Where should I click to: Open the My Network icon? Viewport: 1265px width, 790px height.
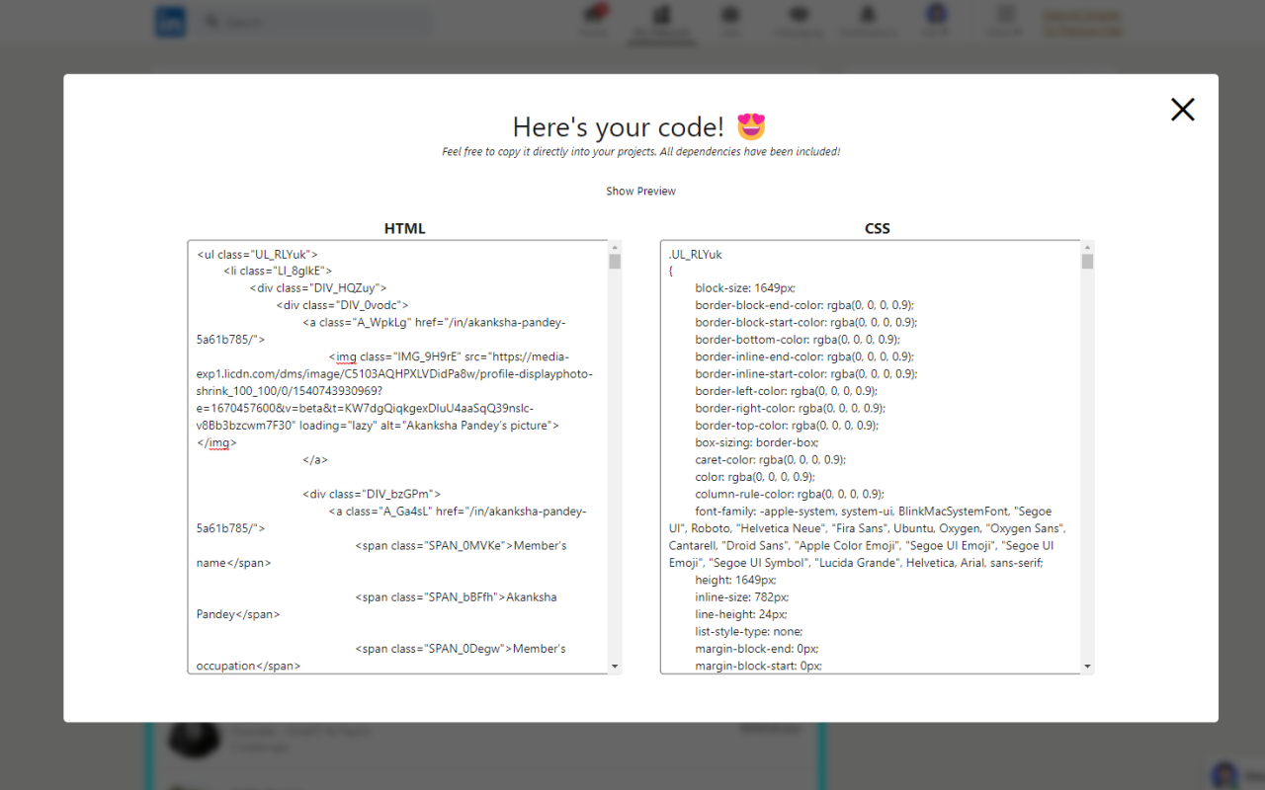pos(661,20)
